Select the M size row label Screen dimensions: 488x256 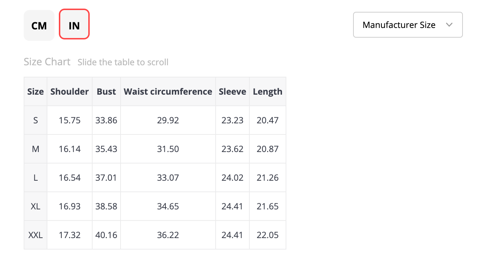[x=36, y=149]
